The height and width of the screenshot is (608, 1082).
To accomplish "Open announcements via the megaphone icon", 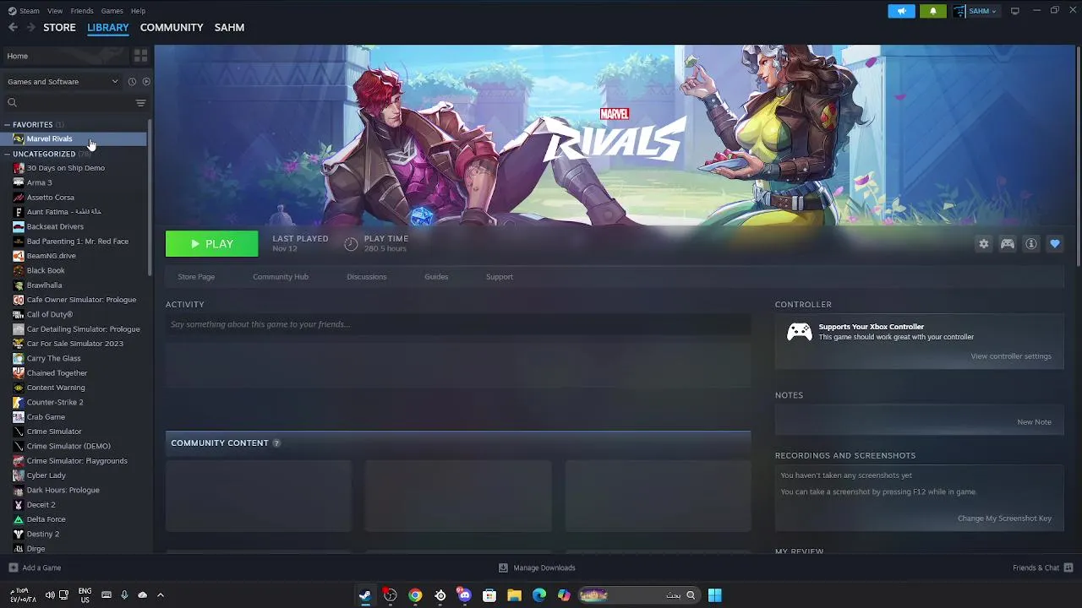I will (x=901, y=11).
